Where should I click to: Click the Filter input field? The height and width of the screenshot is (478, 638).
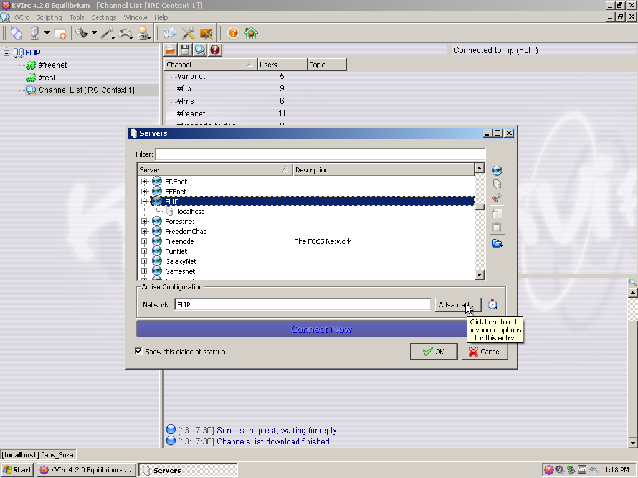320,154
